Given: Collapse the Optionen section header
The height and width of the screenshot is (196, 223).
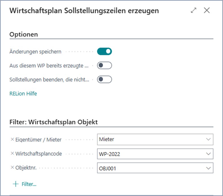Looking at the screenshot, I should click(24, 34).
